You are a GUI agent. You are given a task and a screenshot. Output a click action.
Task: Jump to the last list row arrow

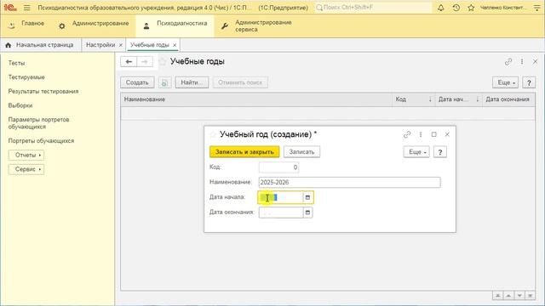530,296
